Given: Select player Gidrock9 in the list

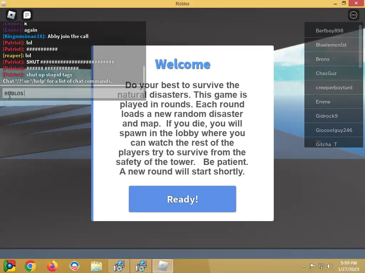Looking at the screenshot, I should (x=333, y=116).
